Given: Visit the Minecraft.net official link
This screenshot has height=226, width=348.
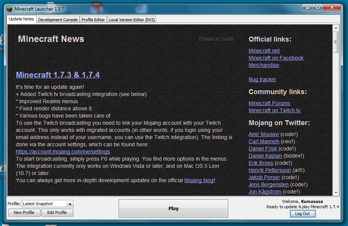Looking at the screenshot, I should tap(264, 51).
